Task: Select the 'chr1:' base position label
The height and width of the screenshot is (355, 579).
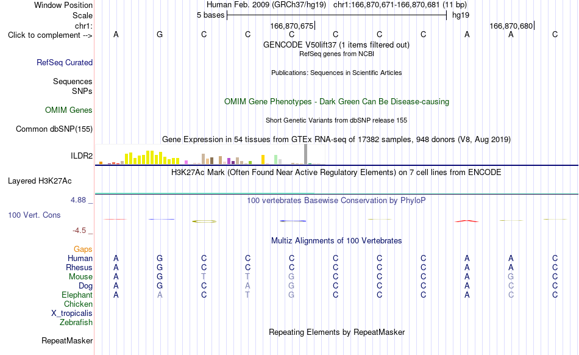Action: pos(83,26)
